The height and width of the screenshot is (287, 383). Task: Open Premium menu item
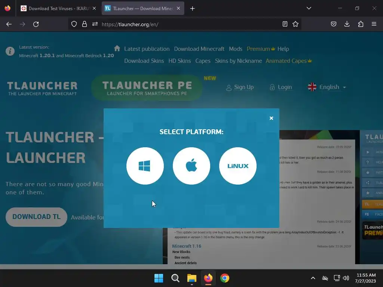(x=261, y=49)
